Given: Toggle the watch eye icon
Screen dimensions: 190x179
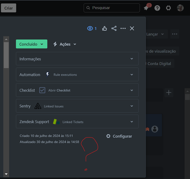Looking at the screenshot, I should coord(90,28).
